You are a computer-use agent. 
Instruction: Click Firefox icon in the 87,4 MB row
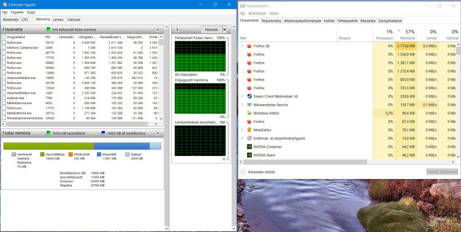coord(250,121)
